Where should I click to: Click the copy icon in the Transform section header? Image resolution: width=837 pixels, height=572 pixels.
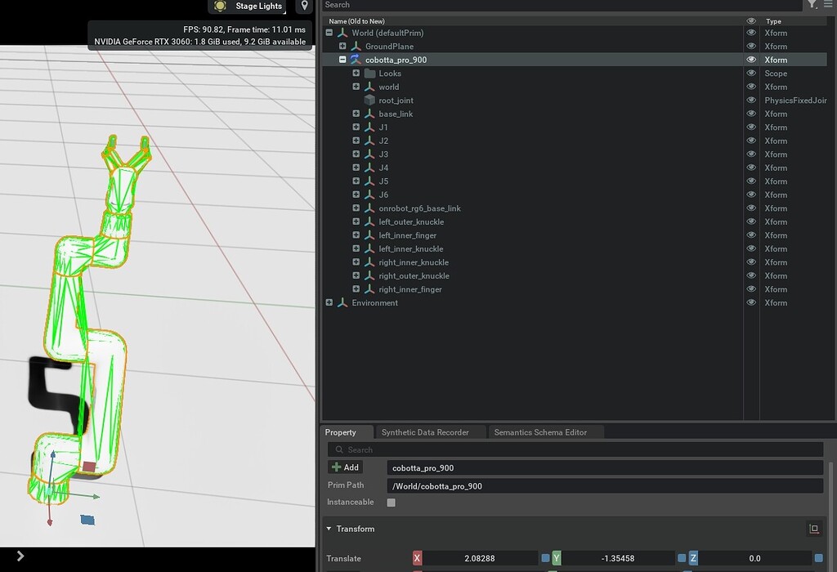pyautogui.click(x=814, y=529)
